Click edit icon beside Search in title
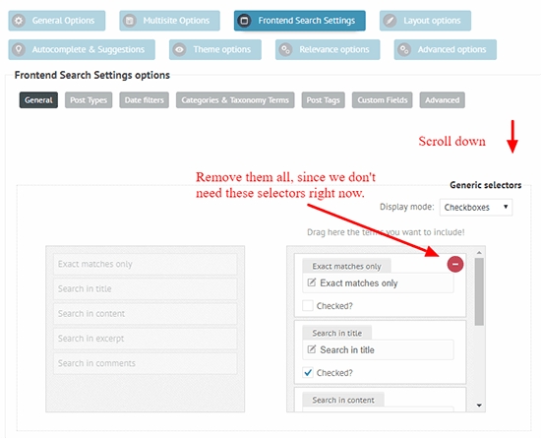This screenshot has width=541, height=438. point(311,349)
